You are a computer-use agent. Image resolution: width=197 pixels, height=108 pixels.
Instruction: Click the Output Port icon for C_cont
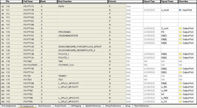point(180,28)
